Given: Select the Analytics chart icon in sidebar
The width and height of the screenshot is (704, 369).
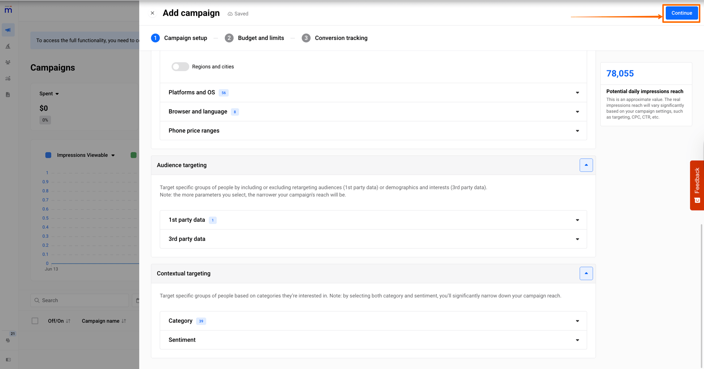Looking at the screenshot, I should tap(8, 46).
